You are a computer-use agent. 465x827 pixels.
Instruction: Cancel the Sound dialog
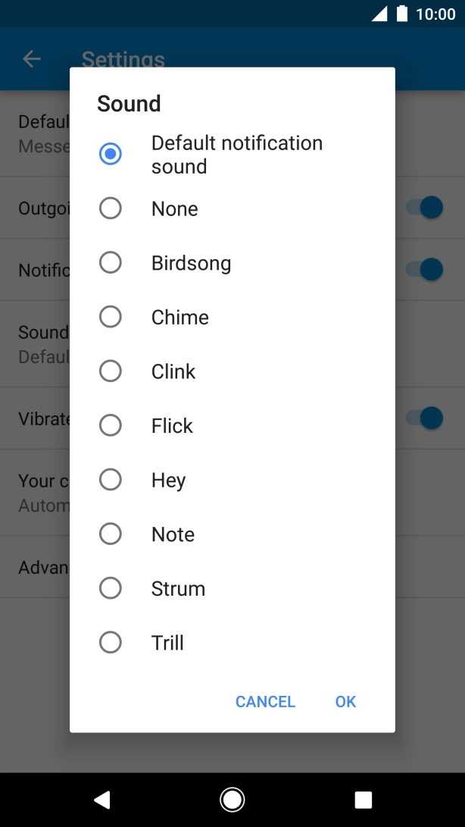click(x=265, y=701)
